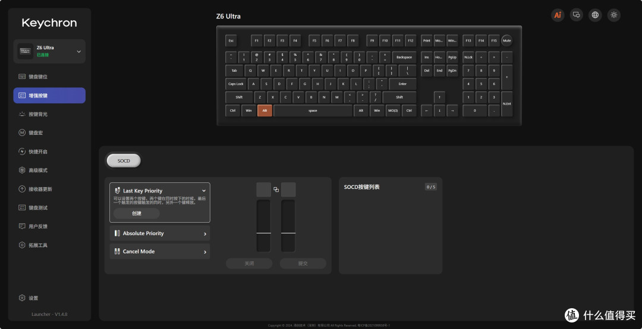
Task: Select the N.Lck numpad key
Action: click(x=468, y=57)
